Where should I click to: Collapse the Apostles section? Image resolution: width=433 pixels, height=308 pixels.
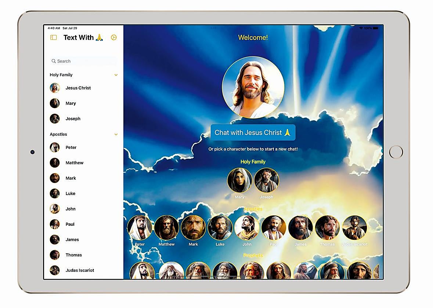(116, 134)
